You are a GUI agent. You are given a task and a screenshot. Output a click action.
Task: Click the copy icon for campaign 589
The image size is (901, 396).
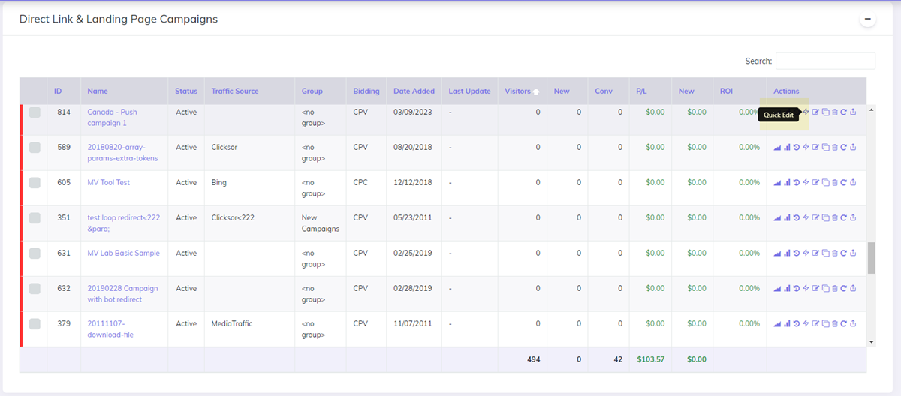pos(825,148)
